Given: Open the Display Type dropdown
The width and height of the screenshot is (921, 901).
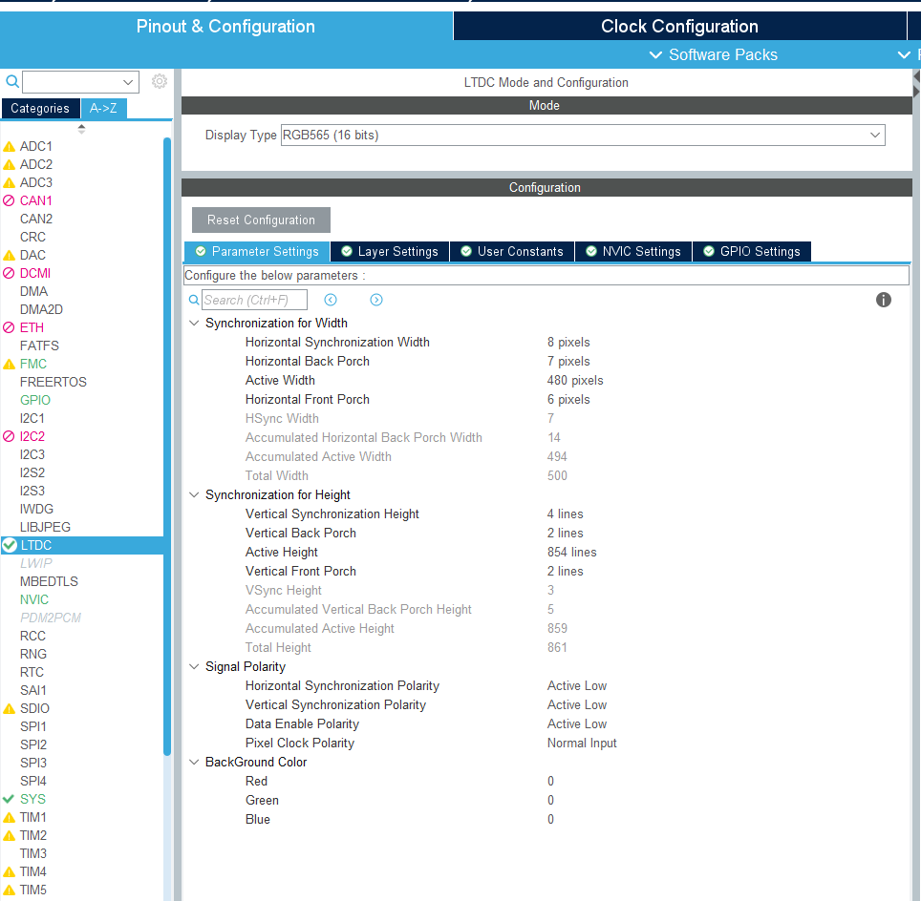Looking at the screenshot, I should (x=583, y=136).
